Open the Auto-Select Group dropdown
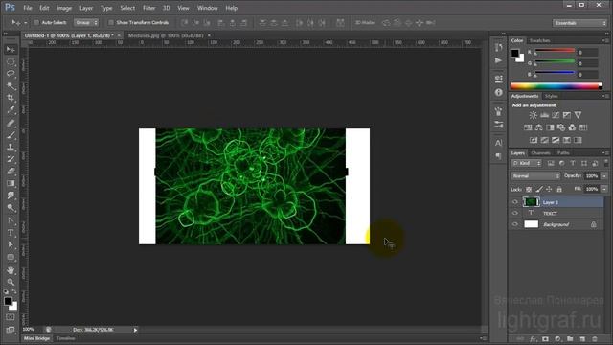Viewport: 613px width, 345px height. 86,23
